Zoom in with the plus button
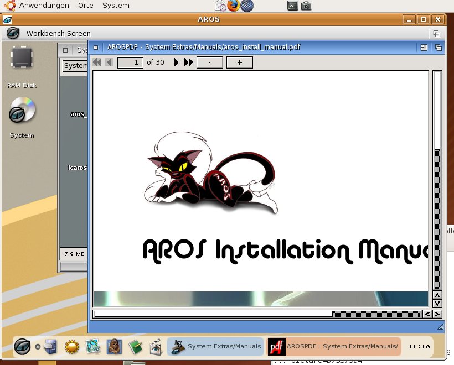The width and height of the screenshot is (454, 365). pyautogui.click(x=239, y=62)
